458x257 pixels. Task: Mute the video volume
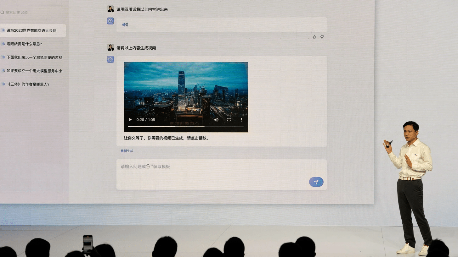click(x=216, y=120)
